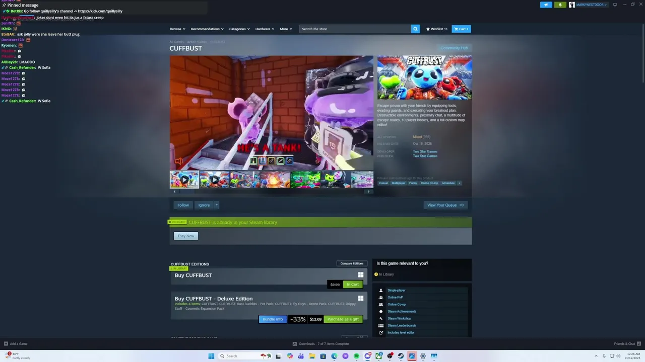
Task: Click the Steam Workshop feature icon
Action: coord(381,318)
